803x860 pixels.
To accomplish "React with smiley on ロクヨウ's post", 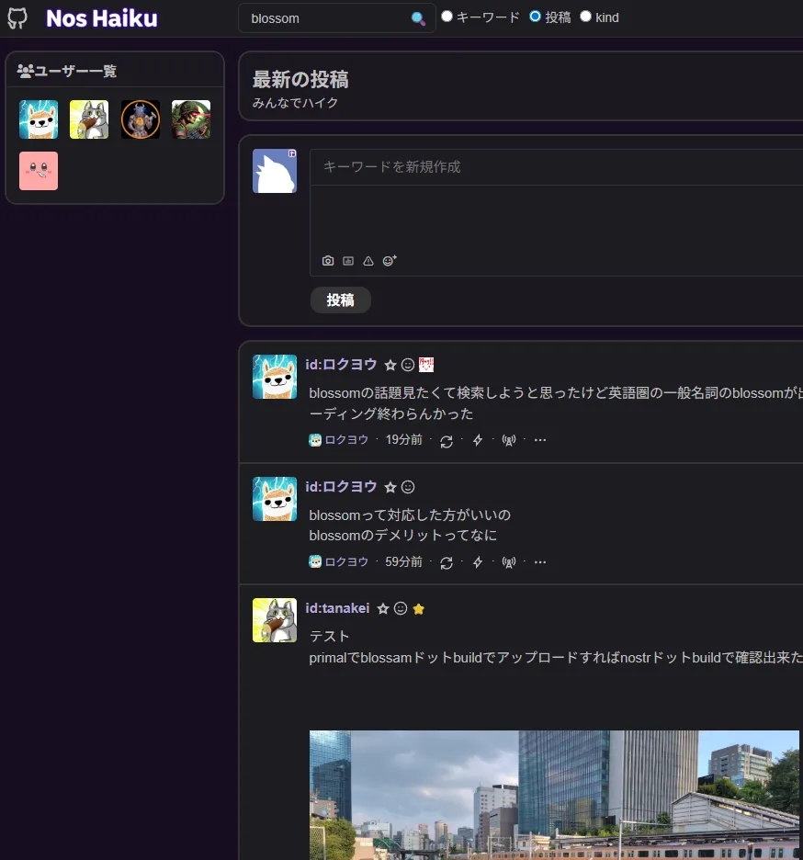I will coord(407,364).
